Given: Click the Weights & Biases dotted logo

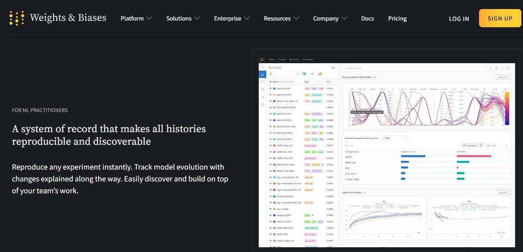Looking at the screenshot, I should click(x=17, y=18).
